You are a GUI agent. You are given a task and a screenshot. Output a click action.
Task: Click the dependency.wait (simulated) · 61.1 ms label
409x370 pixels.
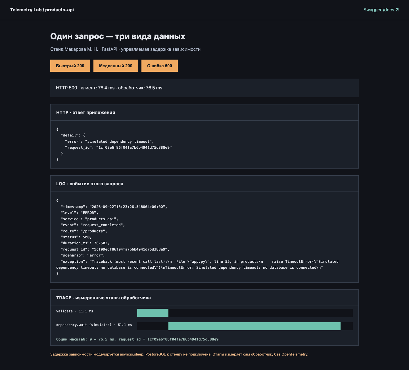coord(94,325)
